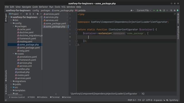The height and width of the screenshot is (103, 184).
Task: Click the 7:9 cursor position status entry
Action: coord(139,100)
